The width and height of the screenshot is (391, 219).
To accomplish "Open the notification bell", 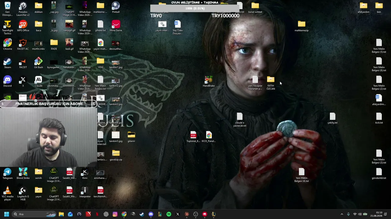I will click(386, 214).
